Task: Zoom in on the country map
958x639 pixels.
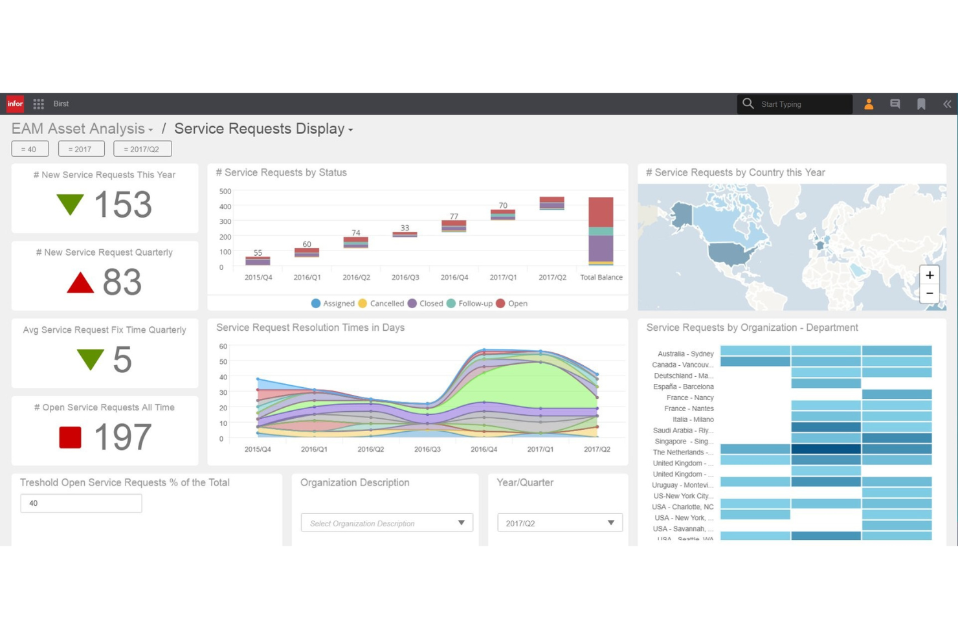Action: 930,275
